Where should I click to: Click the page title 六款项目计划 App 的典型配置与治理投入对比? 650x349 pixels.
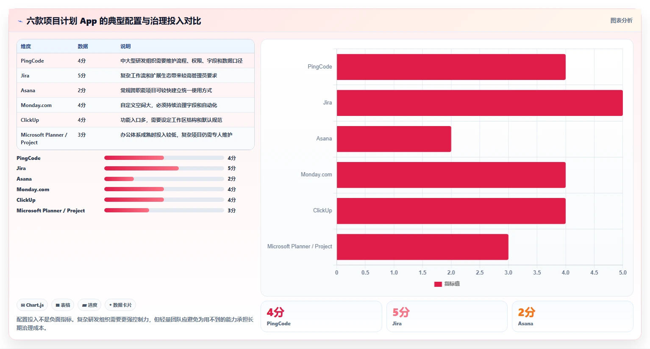point(114,21)
